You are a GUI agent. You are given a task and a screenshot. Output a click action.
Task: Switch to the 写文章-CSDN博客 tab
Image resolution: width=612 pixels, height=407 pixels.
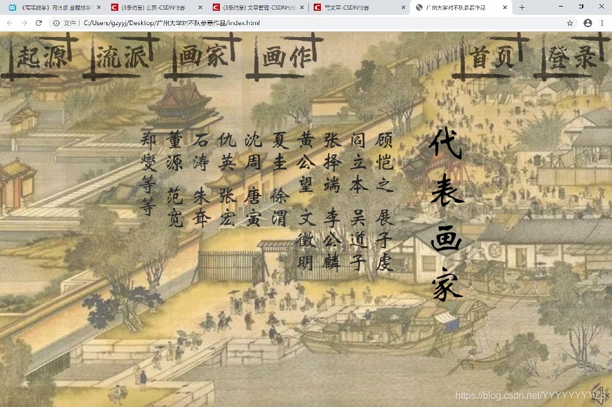click(359, 7)
